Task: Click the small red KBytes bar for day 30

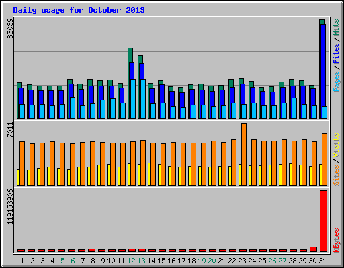Action: click(x=313, y=249)
